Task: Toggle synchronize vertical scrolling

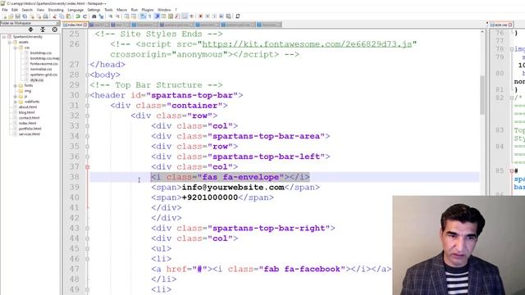Action: click(126, 16)
